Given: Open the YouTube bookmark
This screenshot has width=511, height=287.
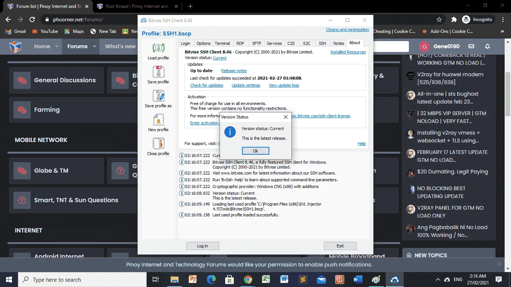Looking at the screenshot, I should (45, 31).
